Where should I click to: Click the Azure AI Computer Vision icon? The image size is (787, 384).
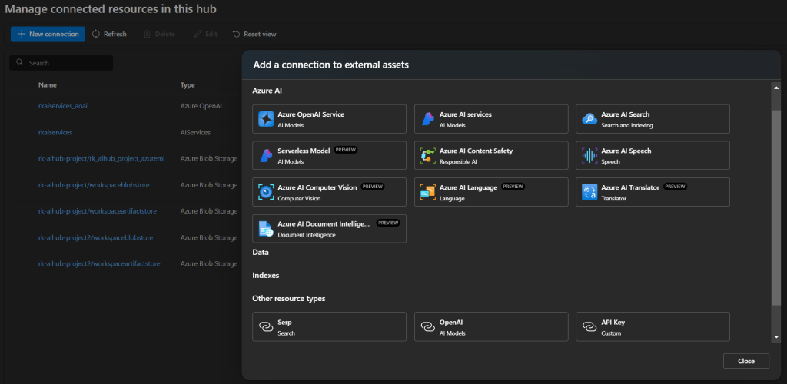266,192
